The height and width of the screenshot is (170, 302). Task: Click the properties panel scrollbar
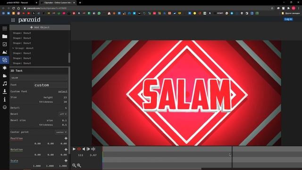coord(69,110)
